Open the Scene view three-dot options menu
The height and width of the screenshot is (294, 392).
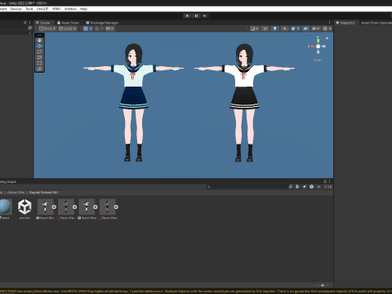pyautogui.click(x=329, y=23)
